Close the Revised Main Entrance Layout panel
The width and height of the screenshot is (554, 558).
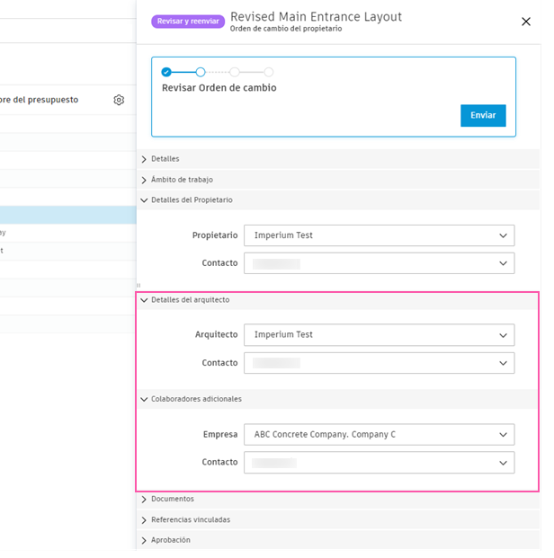coord(526,22)
